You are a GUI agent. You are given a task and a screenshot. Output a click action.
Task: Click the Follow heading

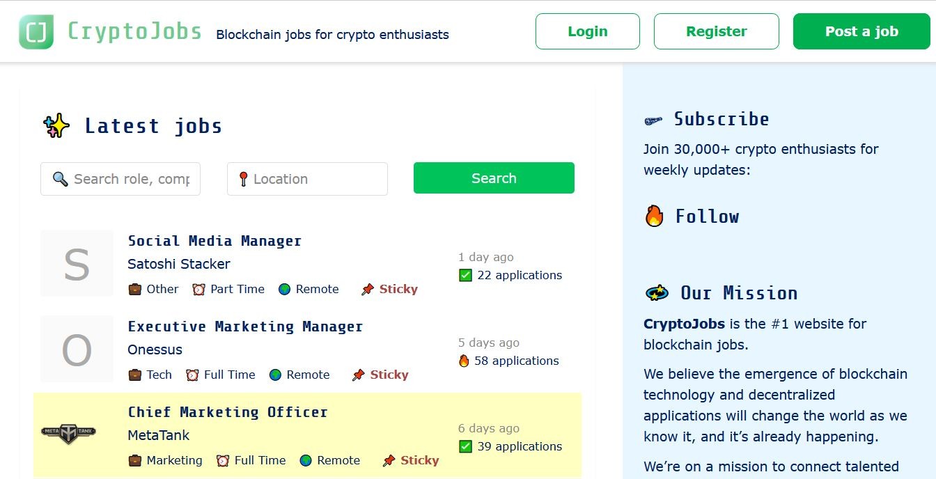click(707, 217)
